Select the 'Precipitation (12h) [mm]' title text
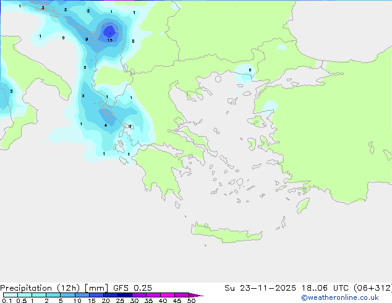 [x=54, y=288]
